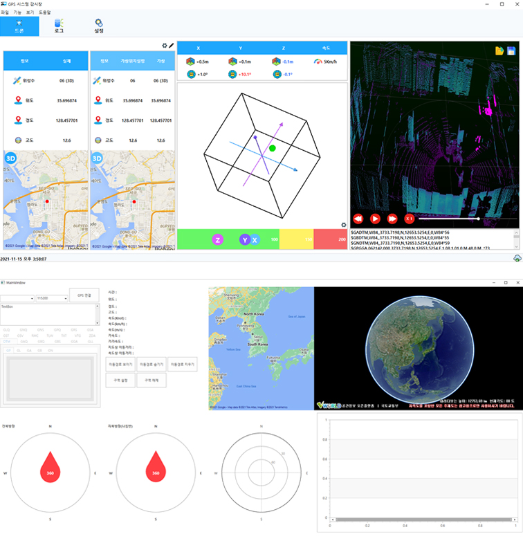Open the 설정 tab

pyautogui.click(x=99, y=26)
